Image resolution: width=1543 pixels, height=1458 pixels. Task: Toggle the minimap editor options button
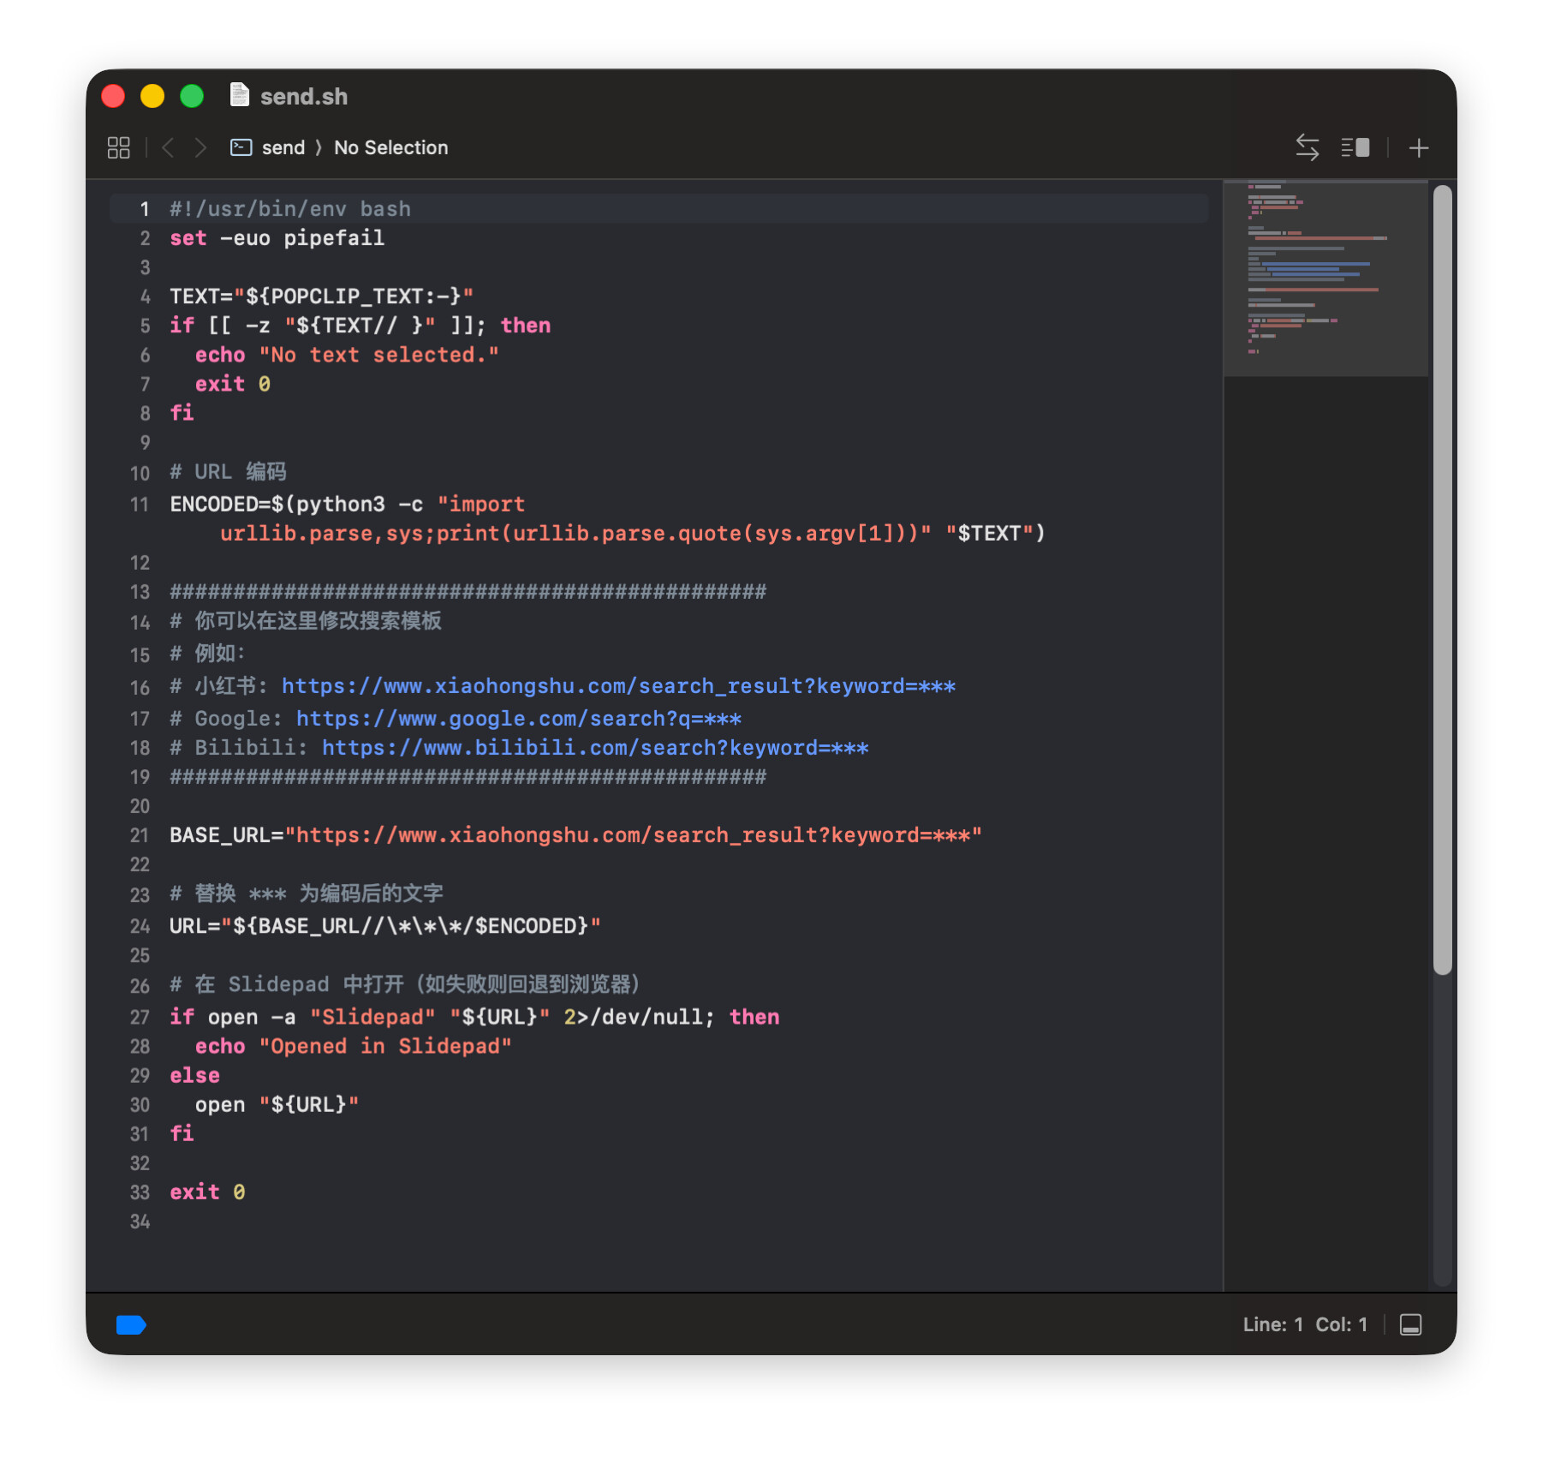pos(1355,147)
